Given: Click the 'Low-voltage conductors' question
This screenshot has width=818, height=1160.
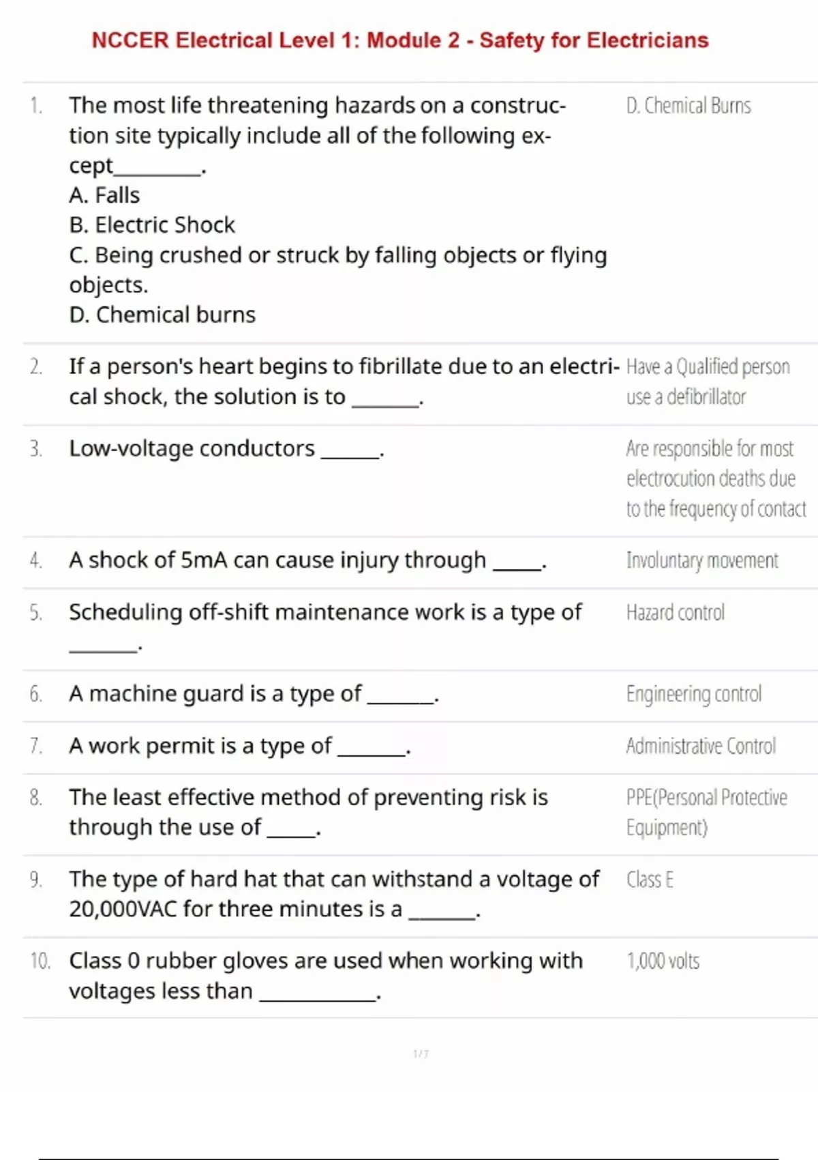Looking at the screenshot, I should point(192,448).
